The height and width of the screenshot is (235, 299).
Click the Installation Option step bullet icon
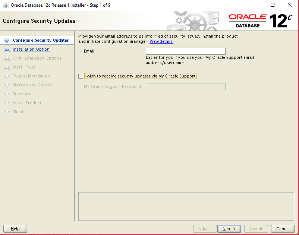pos(7,50)
